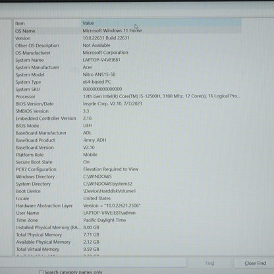Click the grayed Find button
The width and height of the screenshot is (274, 274).
(x=209, y=263)
